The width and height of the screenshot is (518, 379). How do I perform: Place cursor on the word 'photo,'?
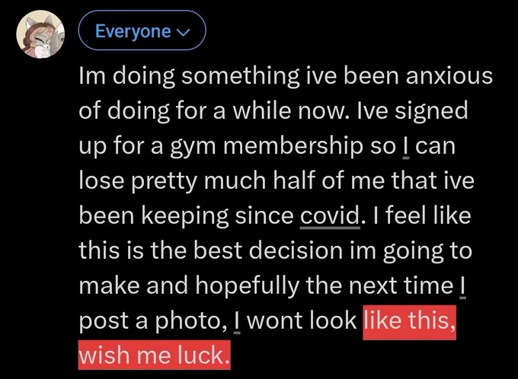point(191,322)
